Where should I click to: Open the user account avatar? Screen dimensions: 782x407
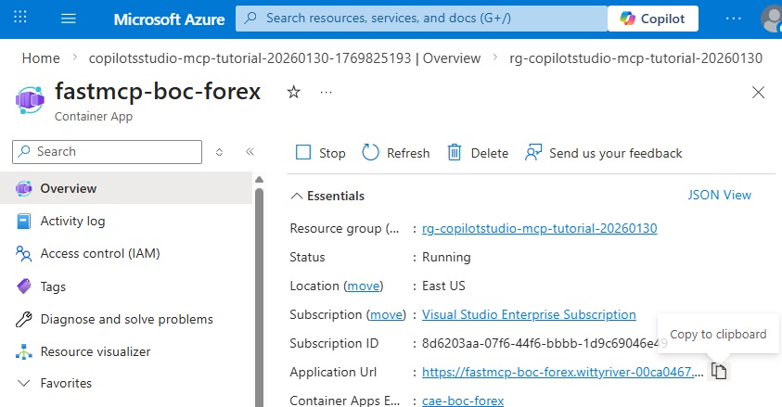pos(772,19)
